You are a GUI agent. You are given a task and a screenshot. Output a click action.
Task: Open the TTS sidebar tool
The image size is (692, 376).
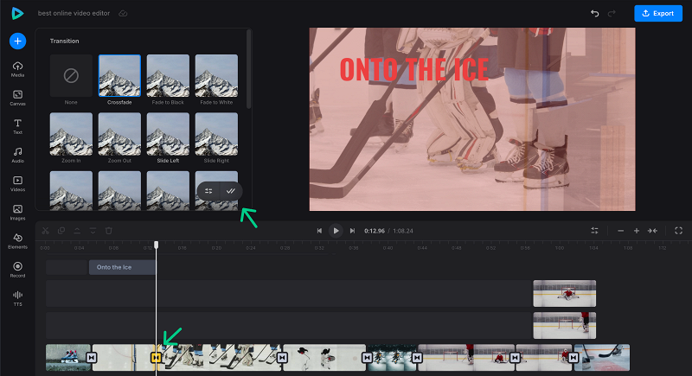pyautogui.click(x=17, y=298)
